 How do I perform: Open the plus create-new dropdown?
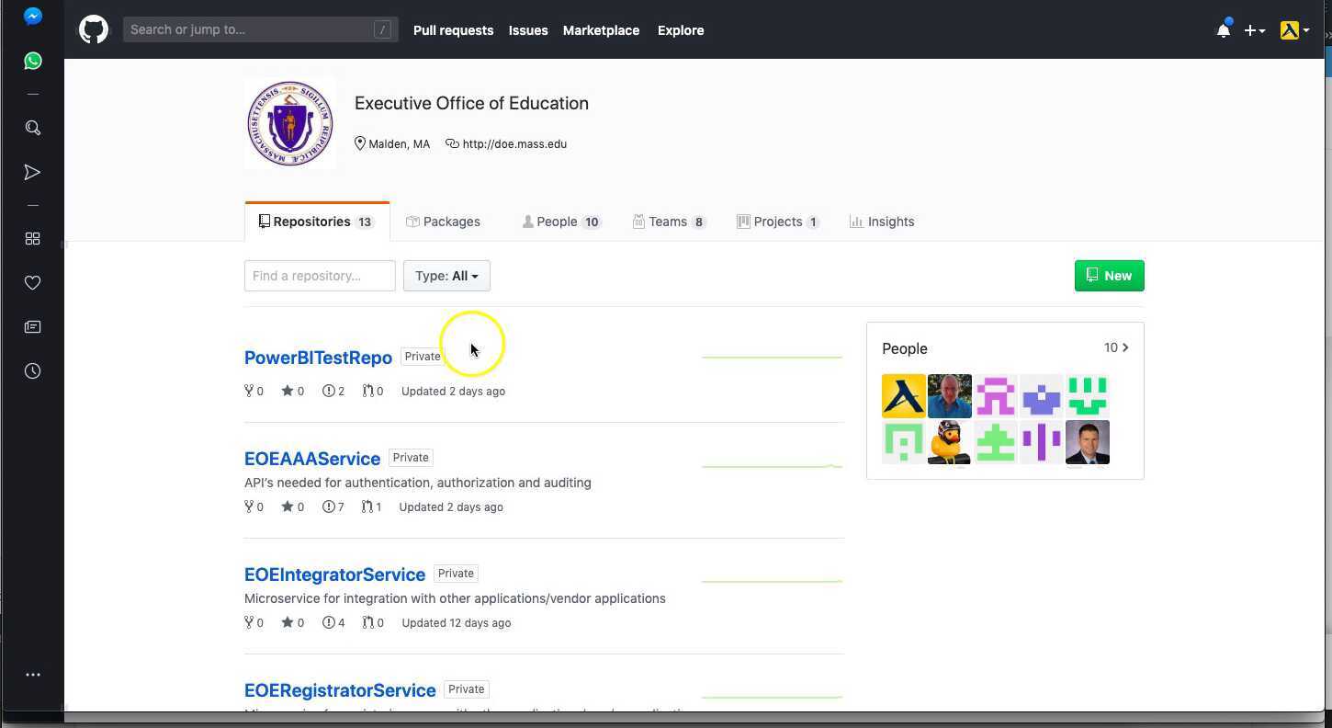1254,30
